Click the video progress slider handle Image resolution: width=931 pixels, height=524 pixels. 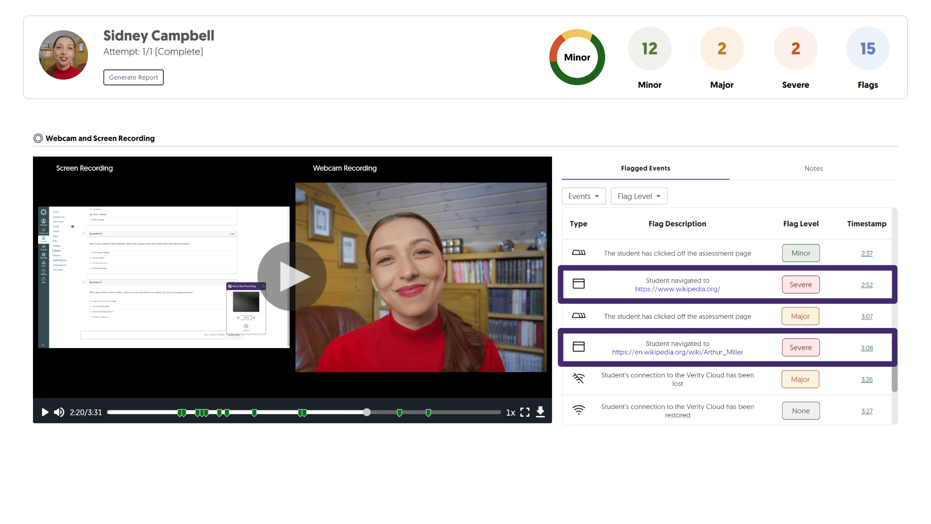367,412
